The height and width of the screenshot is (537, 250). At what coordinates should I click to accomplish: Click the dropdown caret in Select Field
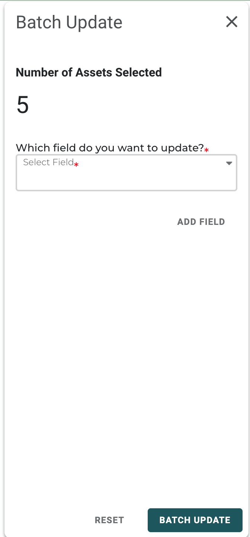click(229, 163)
